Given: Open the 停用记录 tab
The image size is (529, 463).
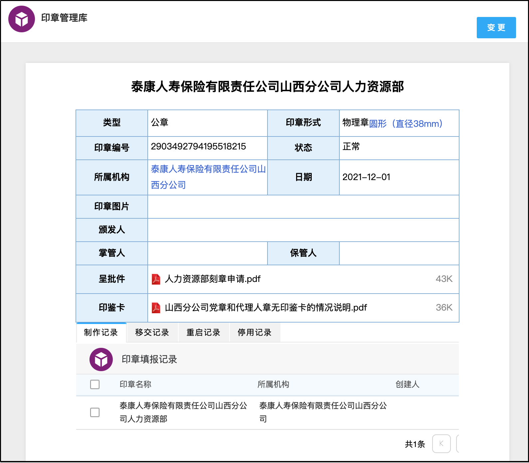Looking at the screenshot, I should [x=255, y=333].
